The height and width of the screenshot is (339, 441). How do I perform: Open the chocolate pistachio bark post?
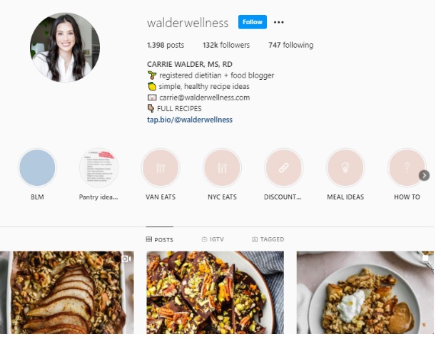216,293
